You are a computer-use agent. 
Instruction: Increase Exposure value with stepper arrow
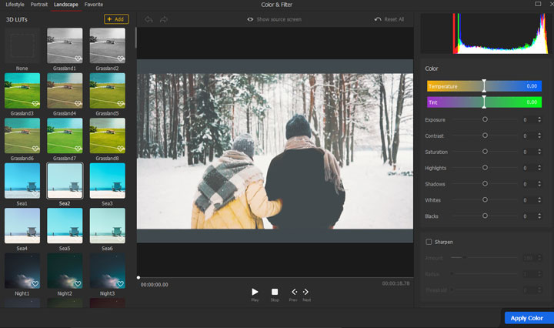click(539, 118)
